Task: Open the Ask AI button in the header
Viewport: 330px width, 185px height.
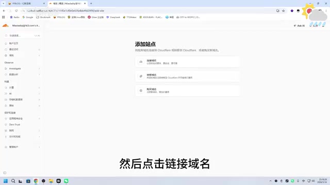Action: coord(299,26)
